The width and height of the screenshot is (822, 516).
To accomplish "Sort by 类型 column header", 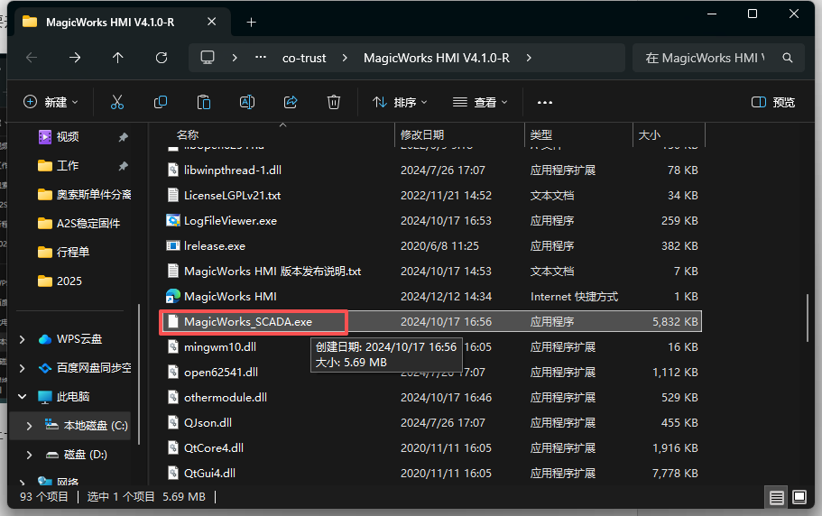I will tap(541, 135).
